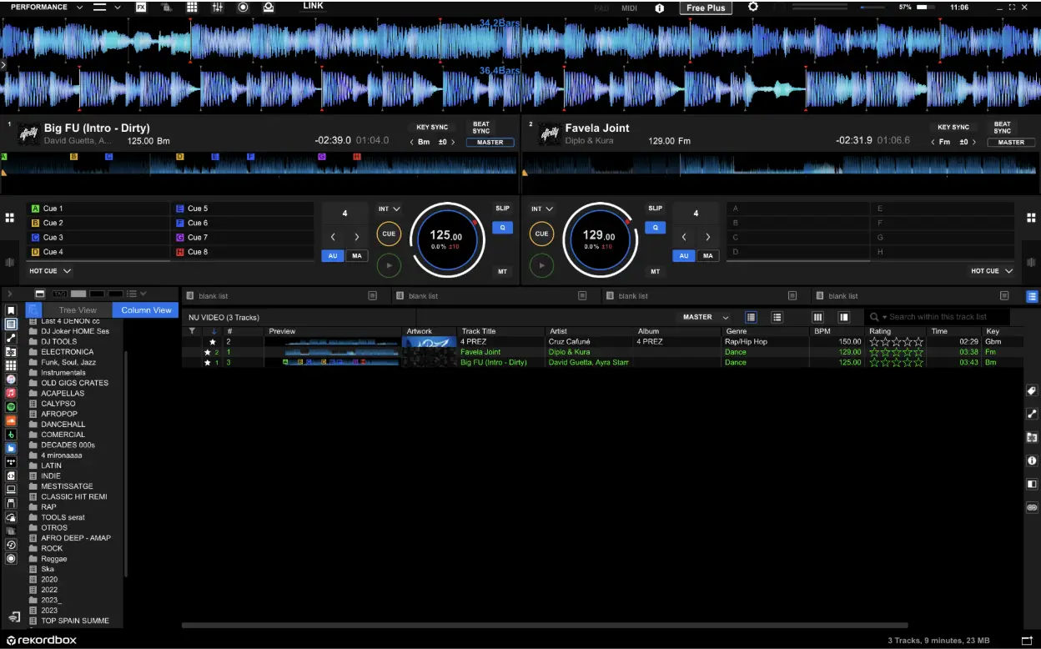Open the tag icon on right edge
1041x649 pixels.
pyautogui.click(x=1032, y=390)
